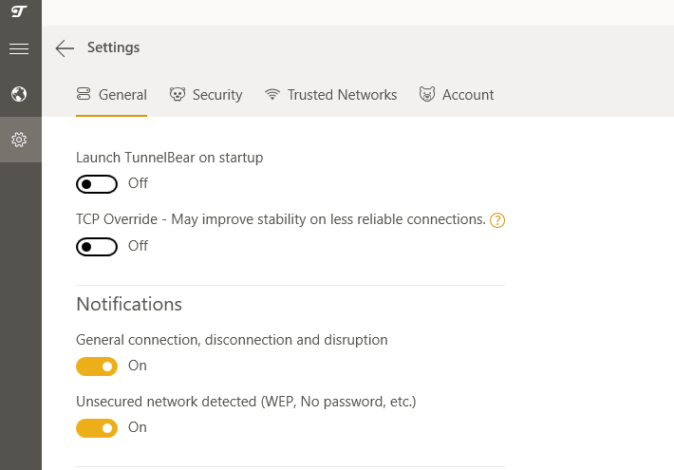Image resolution: width=674 pixels, height=470 pixels.
Task: Switch to the Security tab
Action: 206,95
